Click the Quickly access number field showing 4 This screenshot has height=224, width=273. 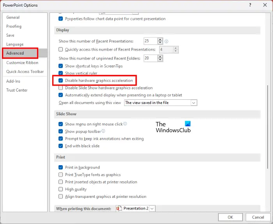166,49
